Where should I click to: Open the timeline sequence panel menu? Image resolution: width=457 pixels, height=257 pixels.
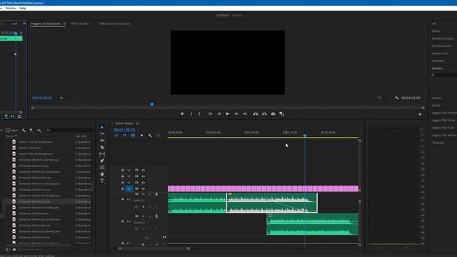tap(137, 124)
